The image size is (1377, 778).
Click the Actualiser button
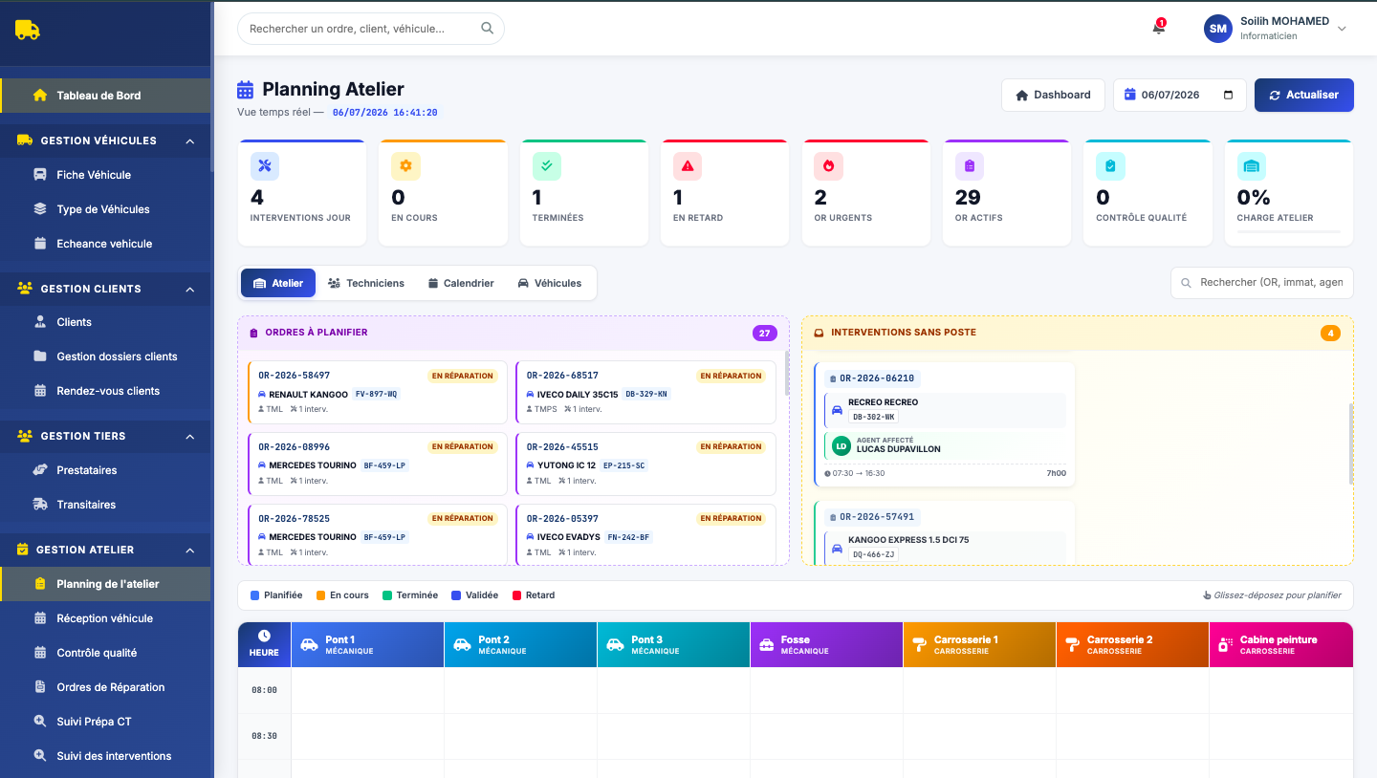click(x=1303, y=95)
